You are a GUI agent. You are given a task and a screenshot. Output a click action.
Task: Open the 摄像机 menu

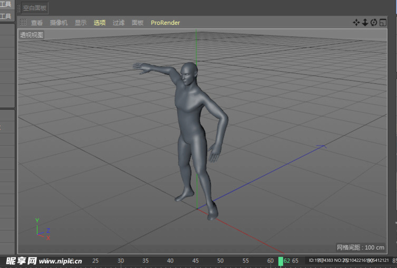click(x=59, y=23)
